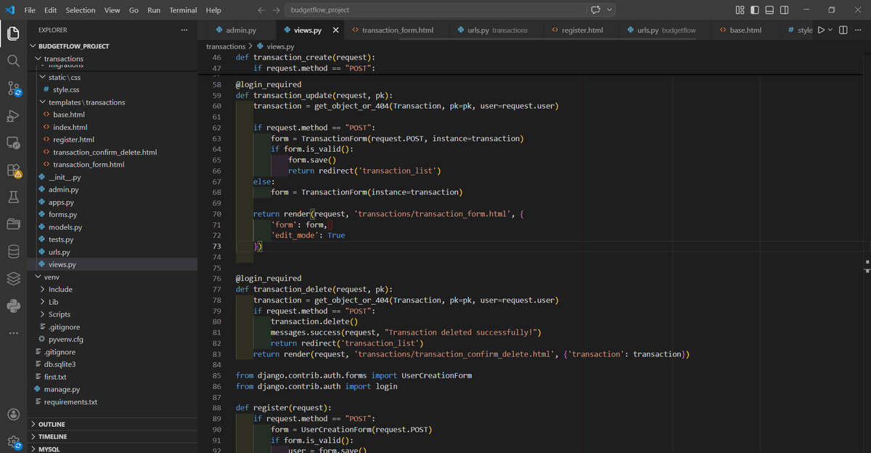This screenshot has height=453, width=871.
Task: Open the Python activity bar view
Action: click(14, 306)
